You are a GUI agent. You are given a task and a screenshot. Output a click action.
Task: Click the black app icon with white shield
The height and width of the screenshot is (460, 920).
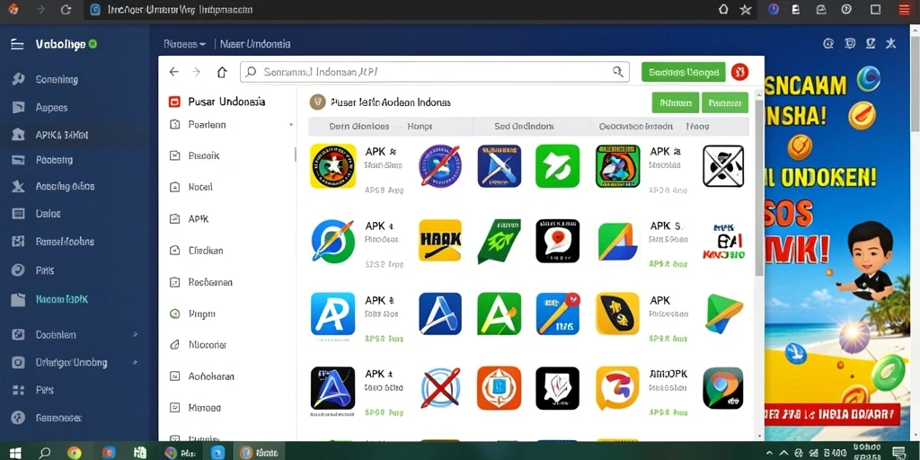tap(557, 388)
